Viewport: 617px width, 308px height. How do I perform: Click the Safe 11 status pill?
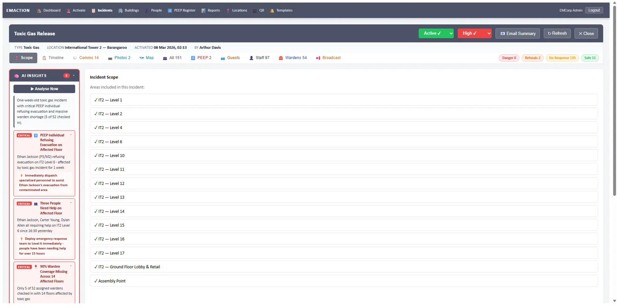pos(589,58)
